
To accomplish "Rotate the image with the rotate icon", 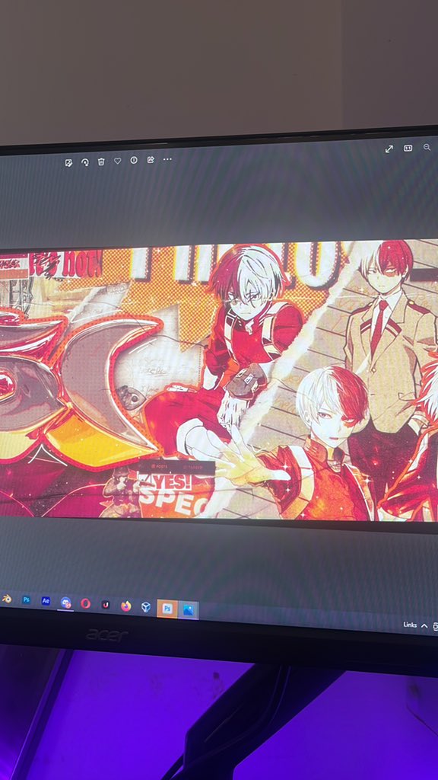I will 85,162.
